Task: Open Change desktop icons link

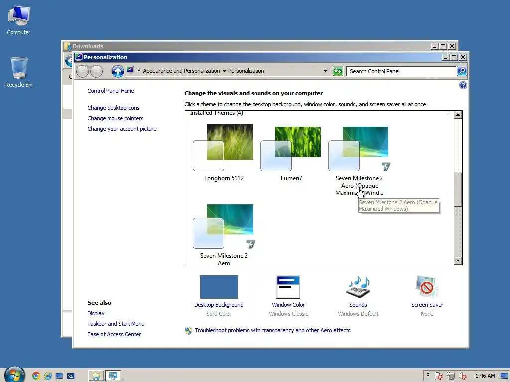Action: (113, 108)
